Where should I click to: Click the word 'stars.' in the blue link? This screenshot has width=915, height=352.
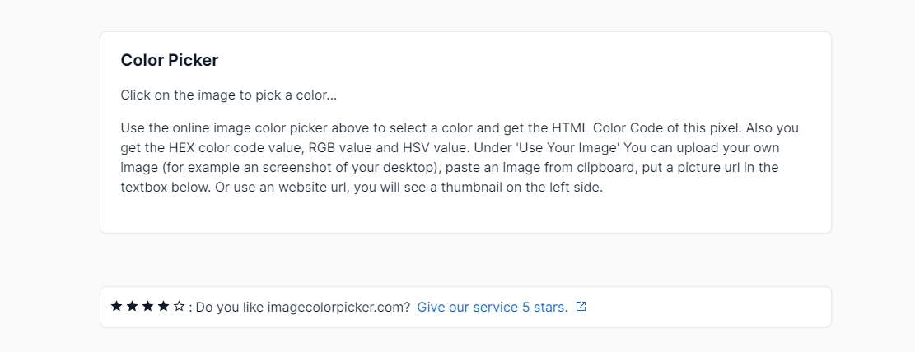pos(551,307)
